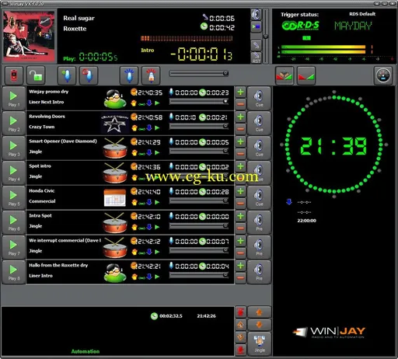Click the Revolving Doors title

[47, 117]
